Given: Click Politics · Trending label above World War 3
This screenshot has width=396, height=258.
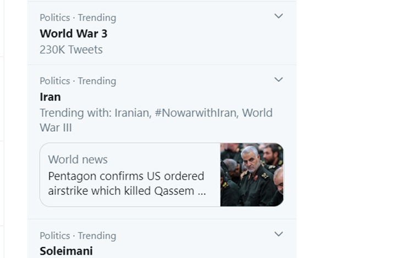Looking at the screenshot, I should pyautogui.click(x=78, y=18).
